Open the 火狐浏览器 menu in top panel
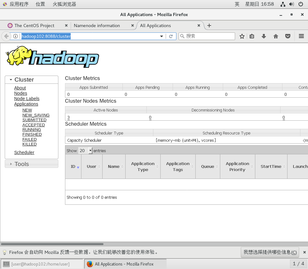 pyautogui.click(x=64, y=4)
